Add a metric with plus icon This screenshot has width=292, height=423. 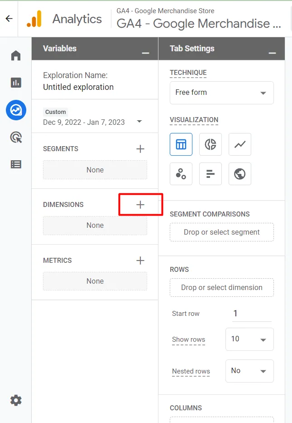(x=140, y=261)
